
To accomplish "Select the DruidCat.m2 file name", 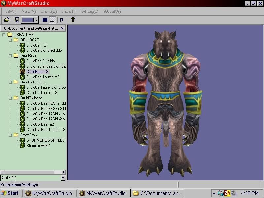I will tap(36, 45).
